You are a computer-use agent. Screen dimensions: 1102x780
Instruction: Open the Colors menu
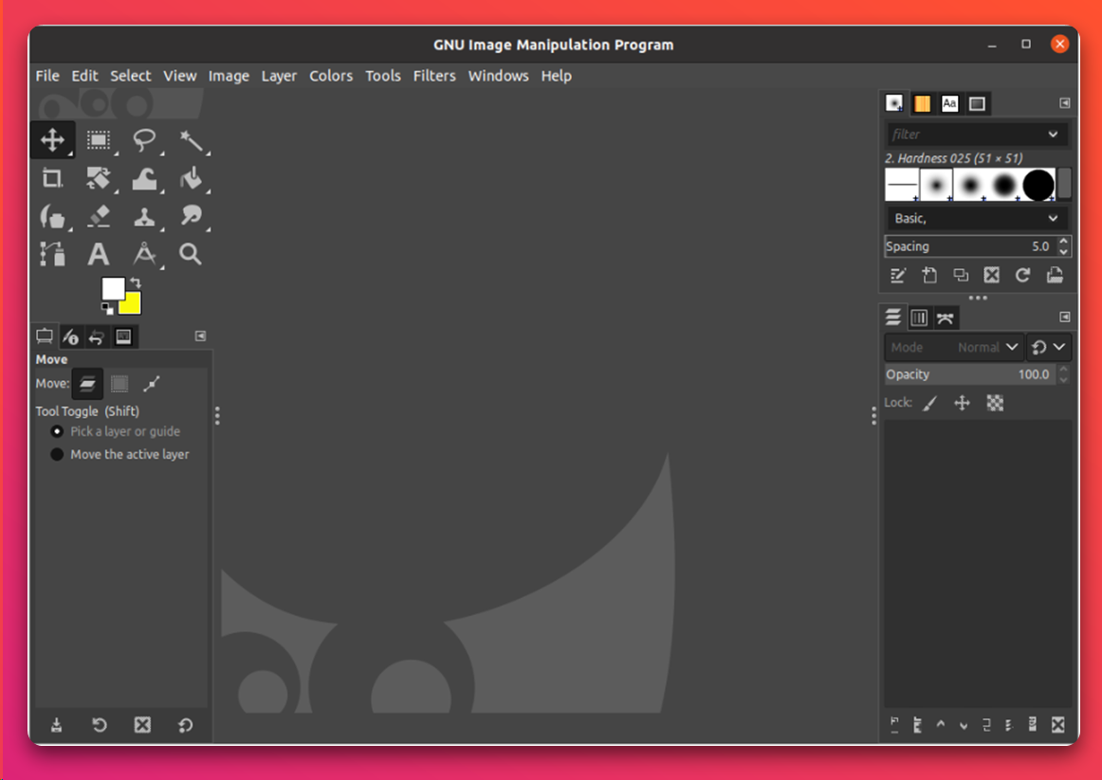(x=331, y=76)
